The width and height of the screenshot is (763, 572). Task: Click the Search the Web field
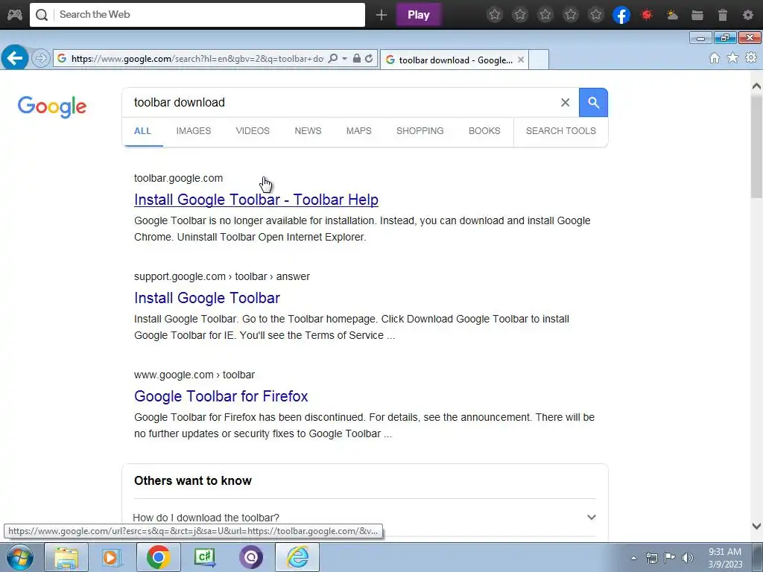[197, 15]
